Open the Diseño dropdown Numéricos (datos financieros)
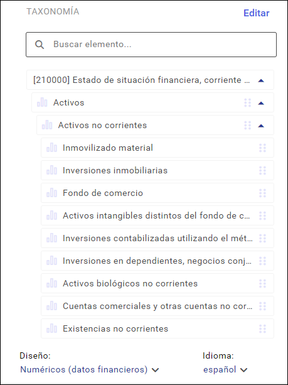The width and height of the screenshot is (288, 385). coord(90,369)
